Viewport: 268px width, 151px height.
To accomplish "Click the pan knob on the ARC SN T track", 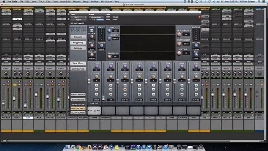I will (x=50, y=74).
